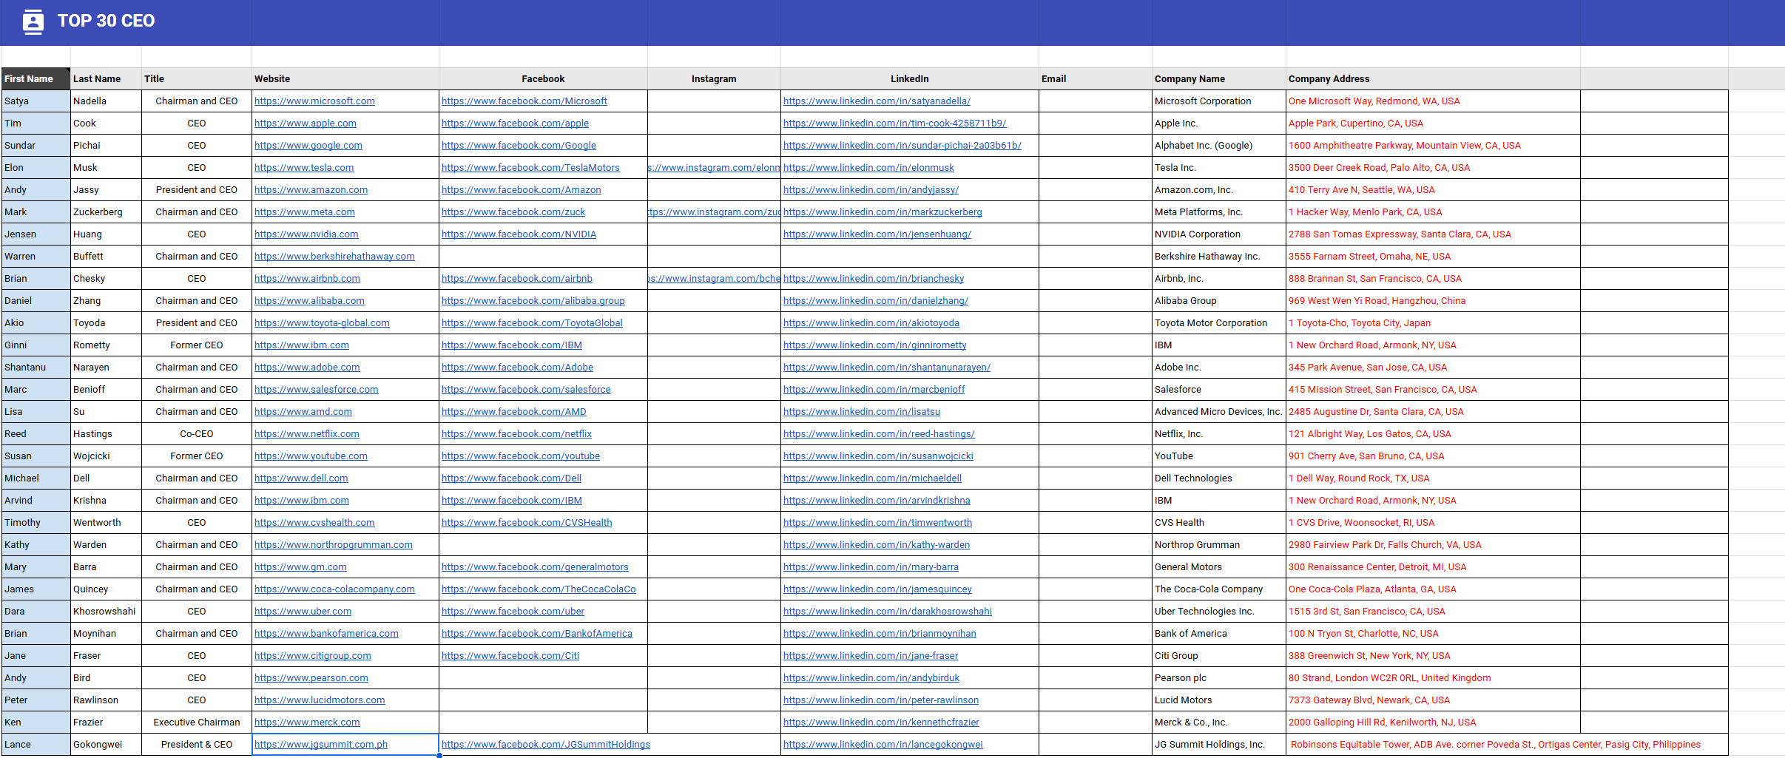Screen dimensions: 1785x758
Task: Select the Company Name column header
Action: coord(1219,79)
